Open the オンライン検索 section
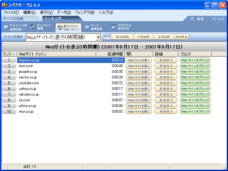The image size is (228, 171). [x=41, y=27]
